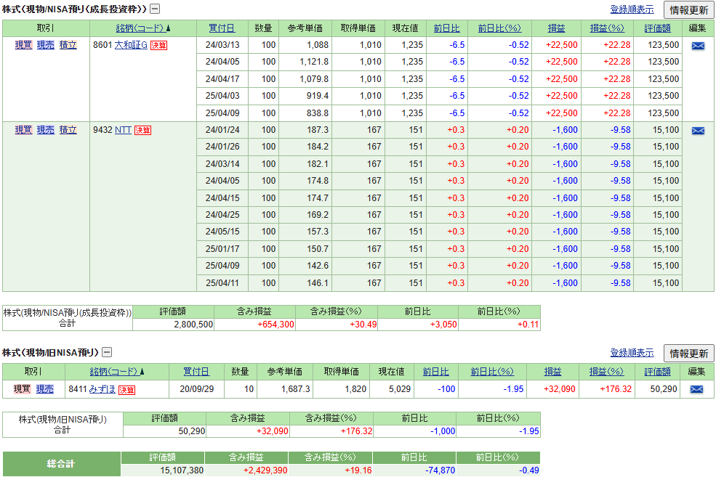Sort 旧NISA table by 評価額

658,372
